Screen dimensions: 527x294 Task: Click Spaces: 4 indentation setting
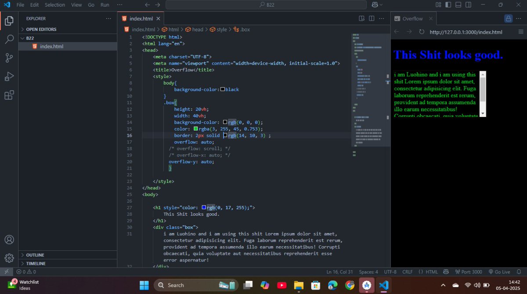click(x=368, y=272)
